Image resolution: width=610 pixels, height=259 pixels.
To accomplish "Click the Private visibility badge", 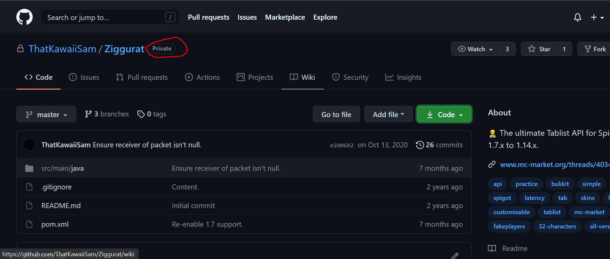I will pyautogui.click(x=162, y=49).
